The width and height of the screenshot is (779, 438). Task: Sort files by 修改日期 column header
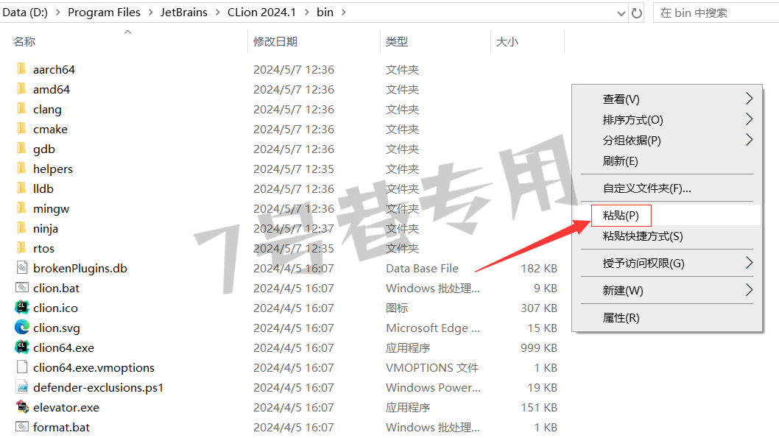coord(275,42)
